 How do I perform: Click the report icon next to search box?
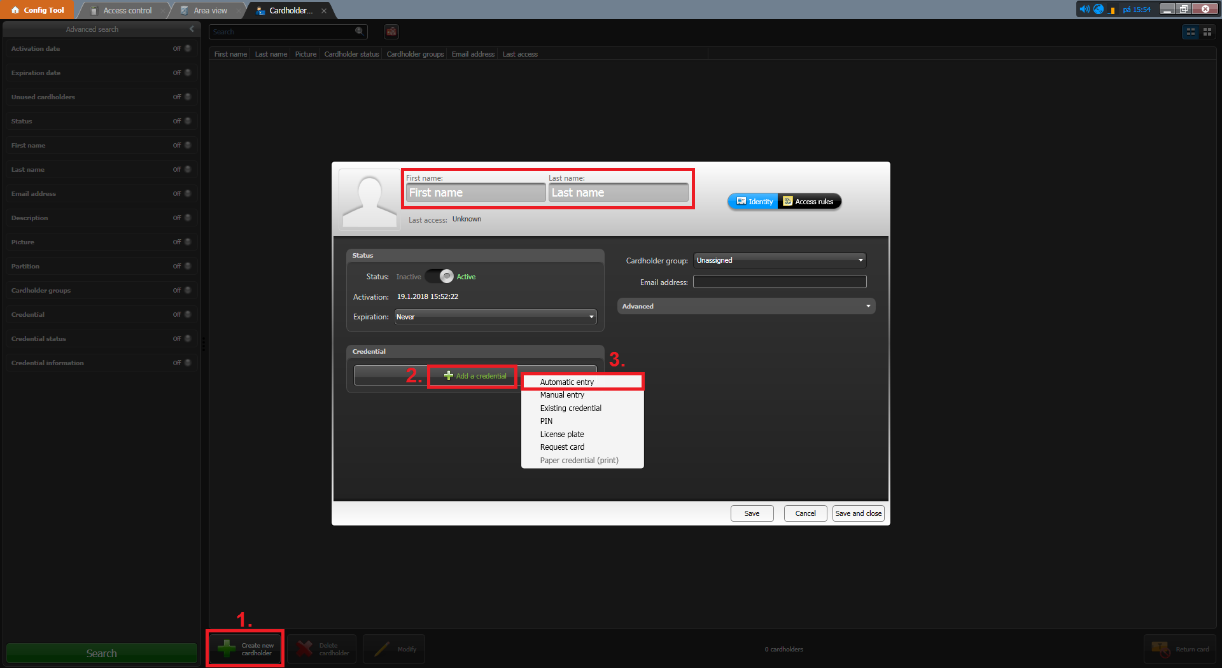(391, 31)
